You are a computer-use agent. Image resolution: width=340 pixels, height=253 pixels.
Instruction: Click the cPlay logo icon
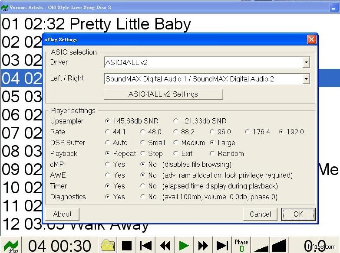(13, 245)
